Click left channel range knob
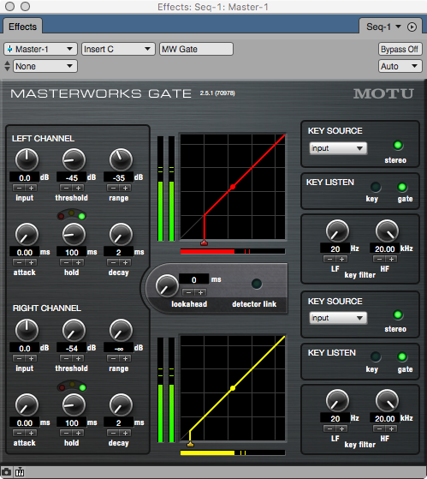The width and height of the screenshot is (427, 479). [x=121, y=160]
